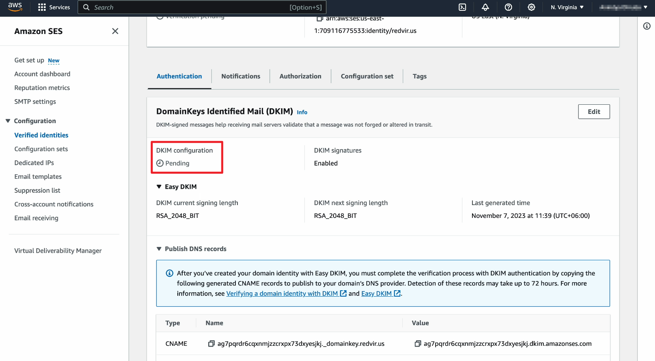Switch to the Authorization tab
This screenshot has width=655, height=361.
point(300,76)
